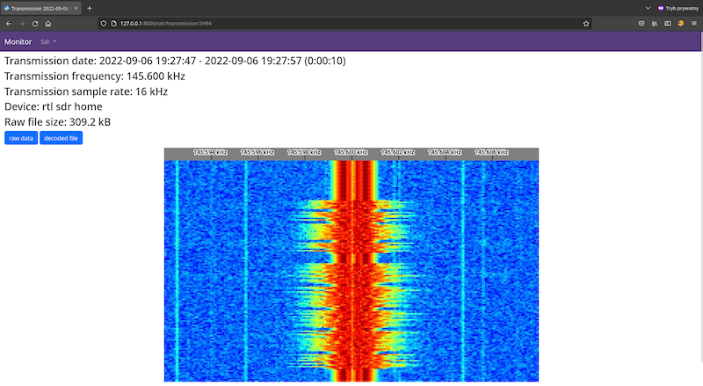Click the 145.598 kHz frequency label
Viewport: 703px width, 386px height.
pos(304,152)
